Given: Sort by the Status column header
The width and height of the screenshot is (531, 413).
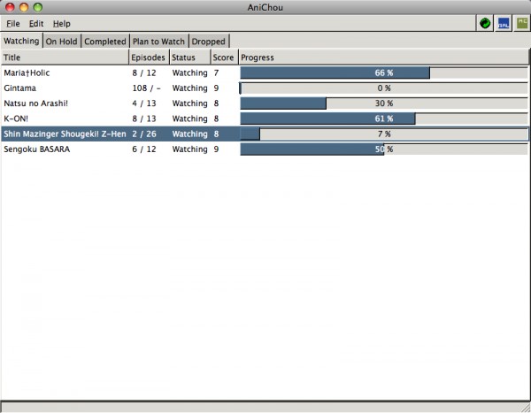Looking at the screenshot, I should point(190,57).
